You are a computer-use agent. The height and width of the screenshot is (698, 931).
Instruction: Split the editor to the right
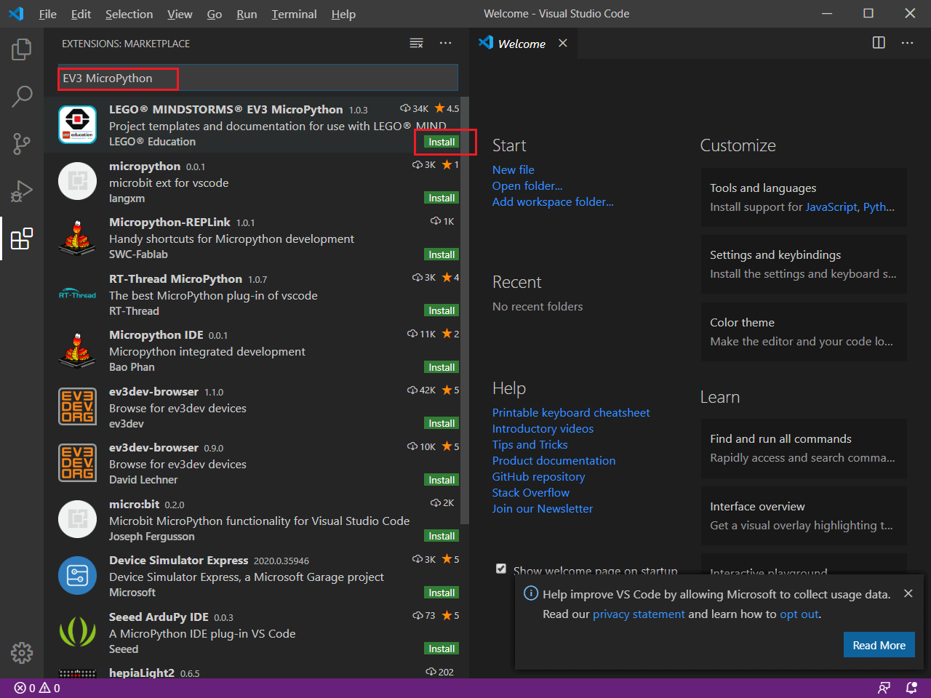point(879,43)
